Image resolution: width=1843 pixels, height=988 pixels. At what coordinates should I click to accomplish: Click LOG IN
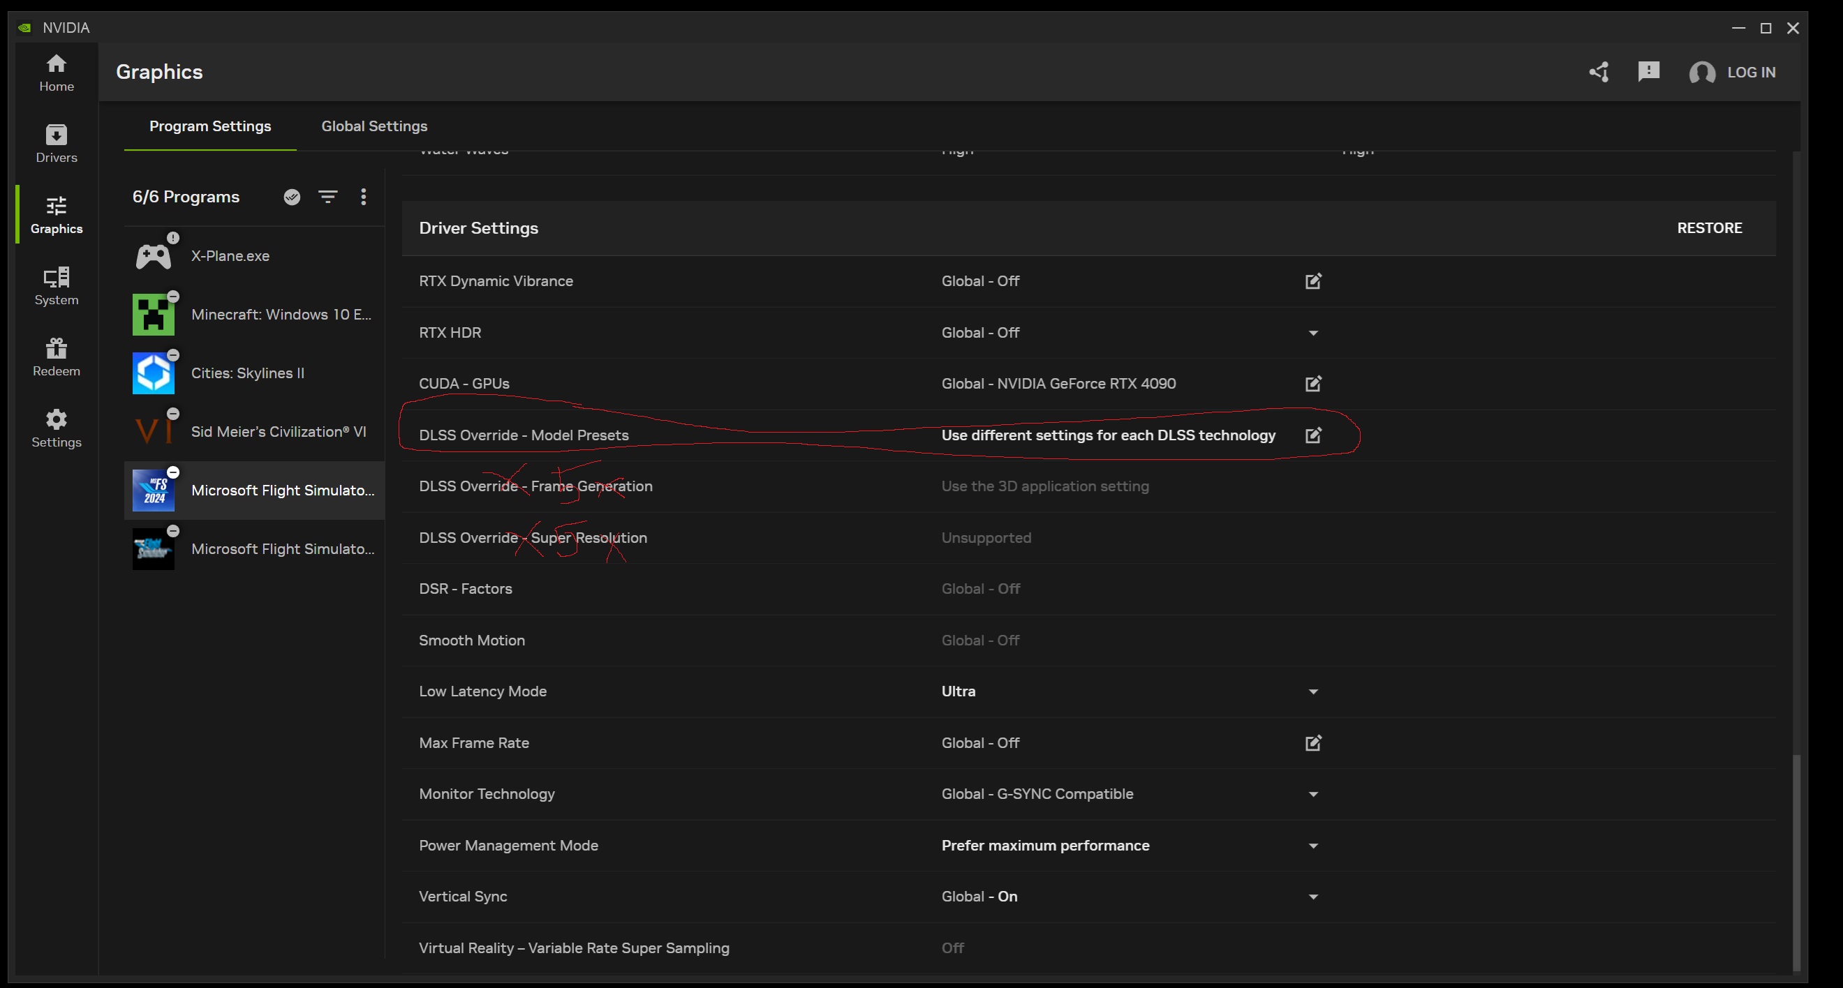tap(1751, 72)
